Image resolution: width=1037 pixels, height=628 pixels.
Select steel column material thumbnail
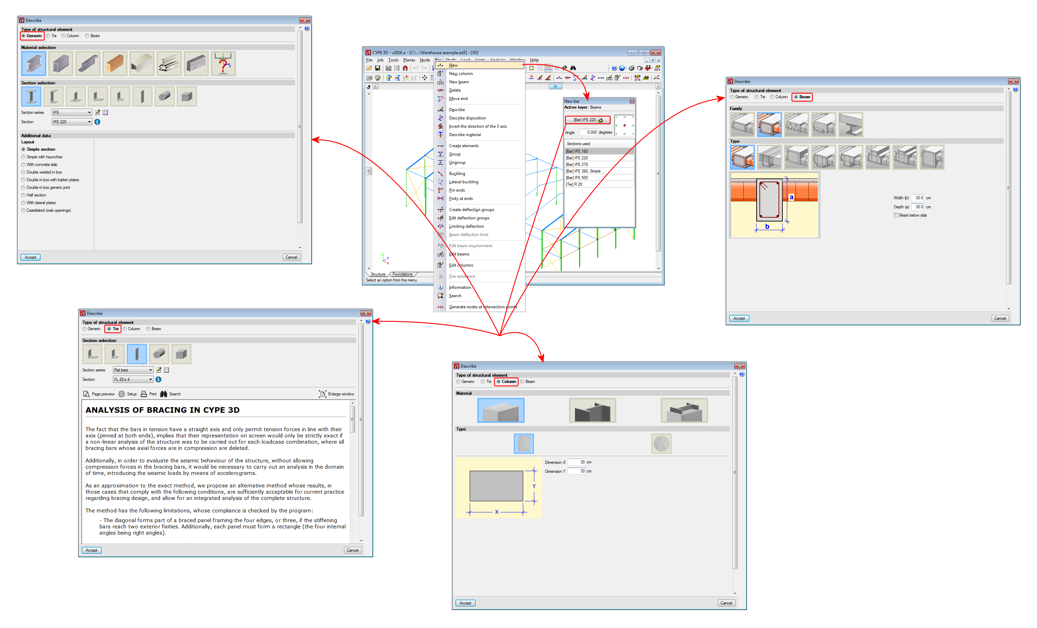[x=593, y=410]
